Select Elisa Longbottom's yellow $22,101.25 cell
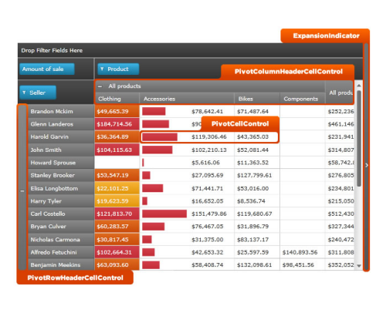The width and height of the screenshot is (386, 330). point(117,188)
